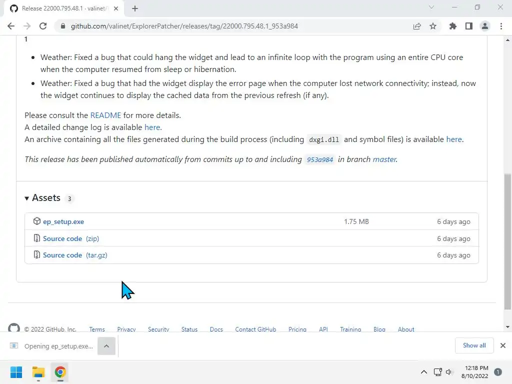Click the Chrome taskbar icon
The image size is (512, 384).
[60, 372]
